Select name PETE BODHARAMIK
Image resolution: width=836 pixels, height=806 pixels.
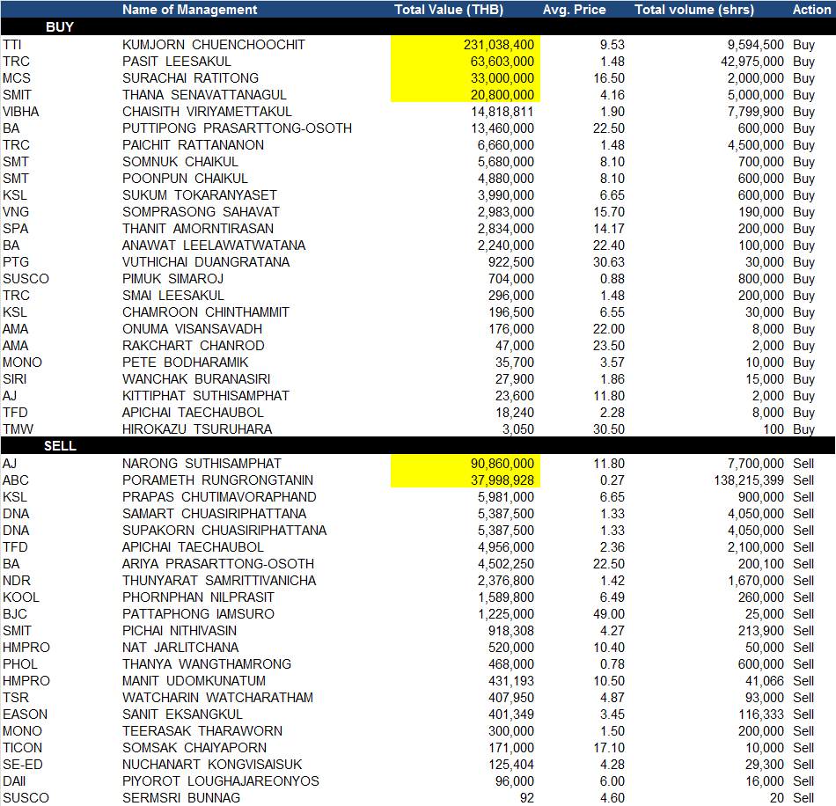click(185, 363)
